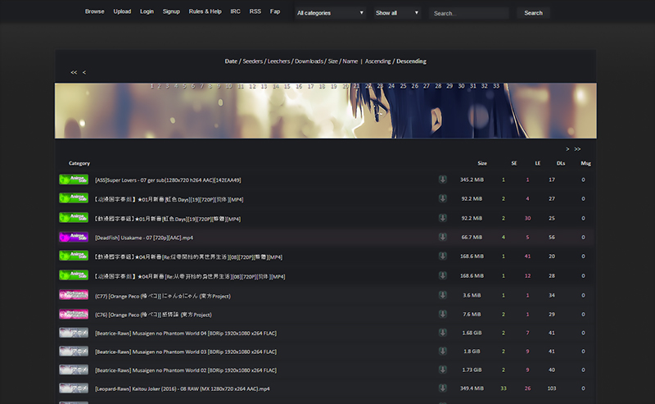Open the Signup page

pos(171,11)
